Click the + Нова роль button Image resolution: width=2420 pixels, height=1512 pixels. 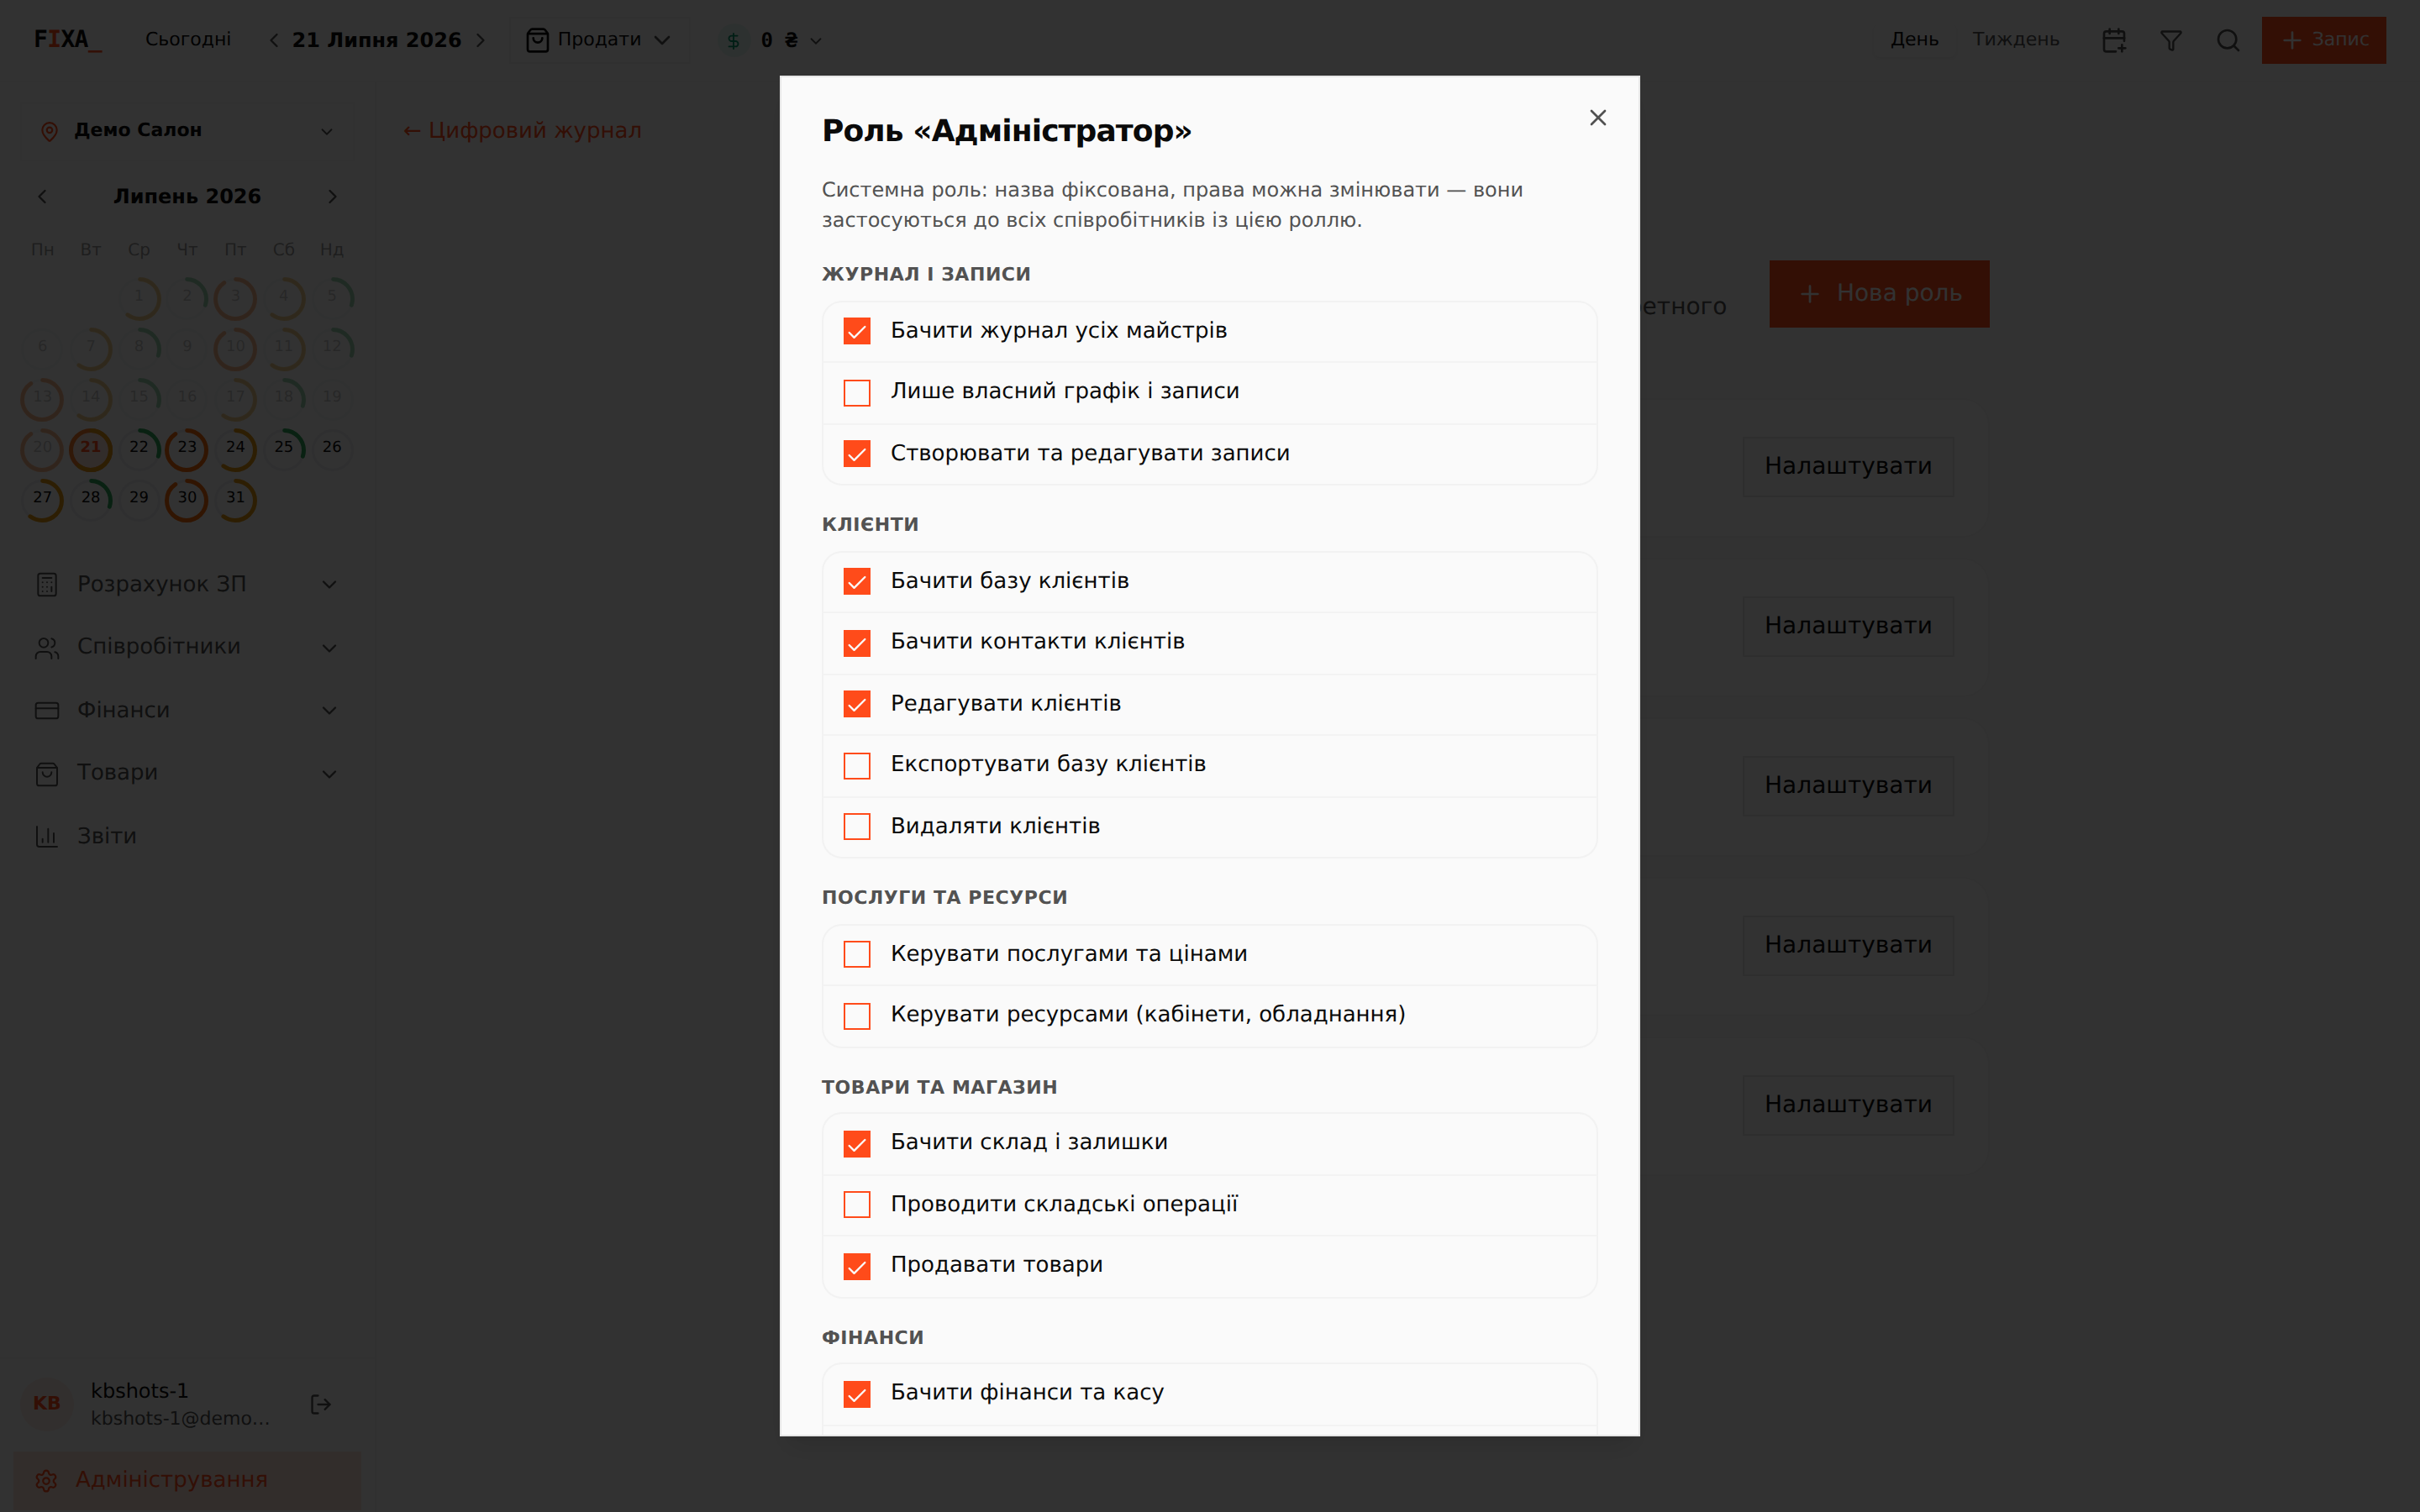[1879, 294]
